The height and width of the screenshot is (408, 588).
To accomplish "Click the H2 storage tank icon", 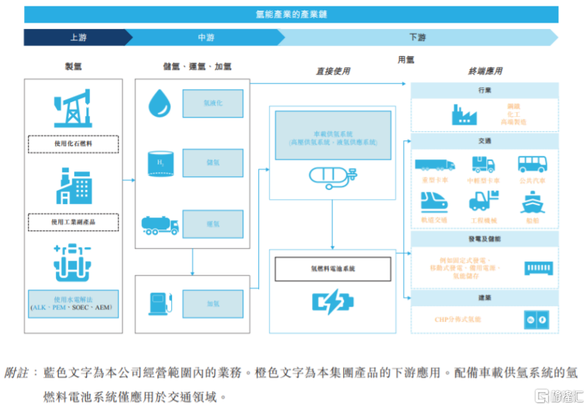I will coord(161,164).
